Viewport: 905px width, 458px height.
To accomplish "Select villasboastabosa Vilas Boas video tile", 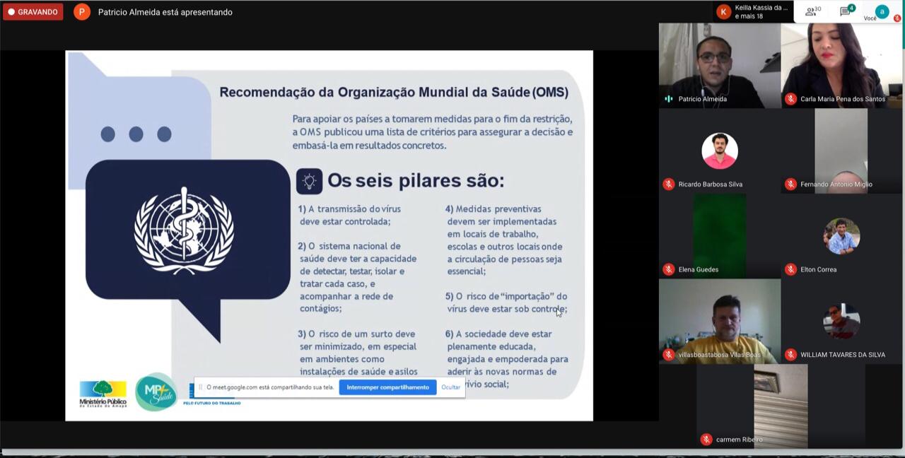I will click(720, 321).
